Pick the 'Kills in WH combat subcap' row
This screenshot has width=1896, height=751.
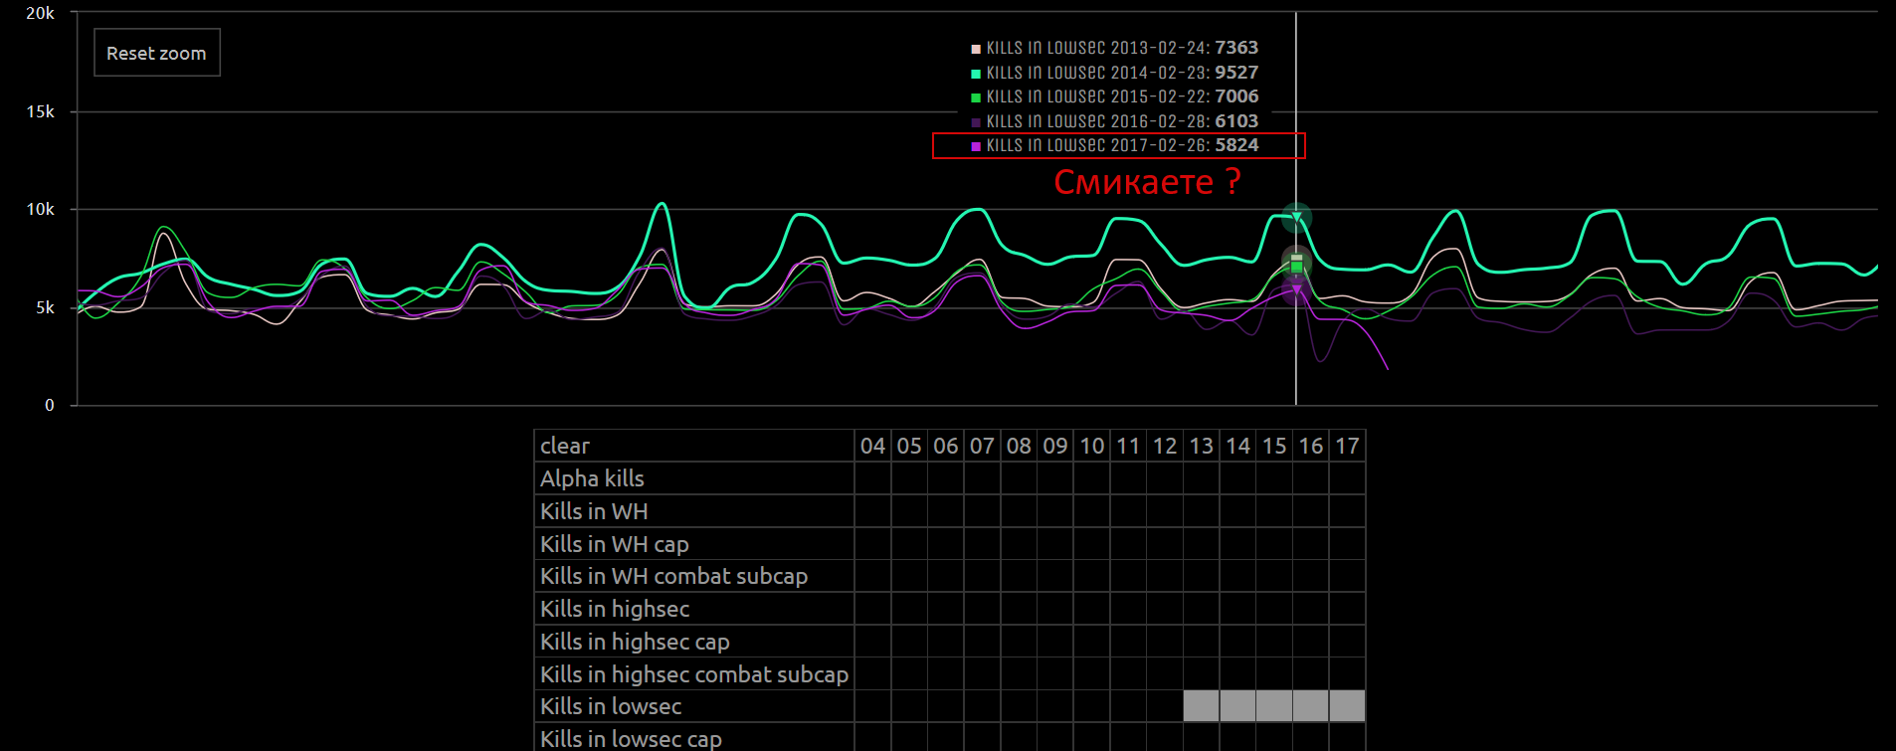[694, 576]
